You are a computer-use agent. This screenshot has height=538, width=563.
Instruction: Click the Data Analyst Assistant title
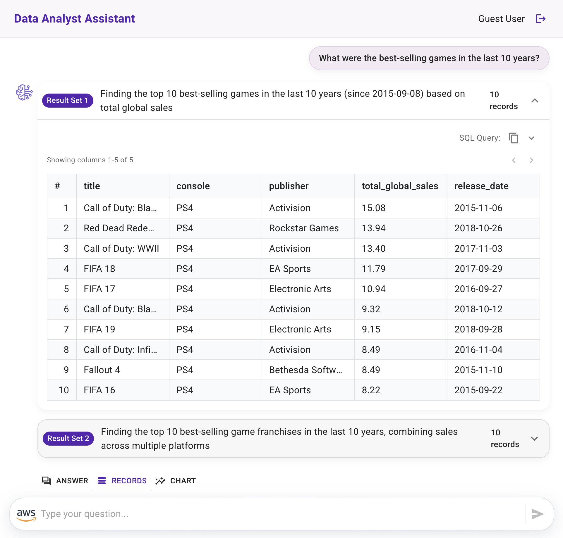coord(74,19)
